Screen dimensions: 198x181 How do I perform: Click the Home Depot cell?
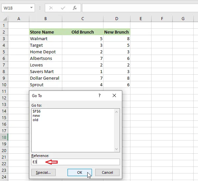pos(45,52)
